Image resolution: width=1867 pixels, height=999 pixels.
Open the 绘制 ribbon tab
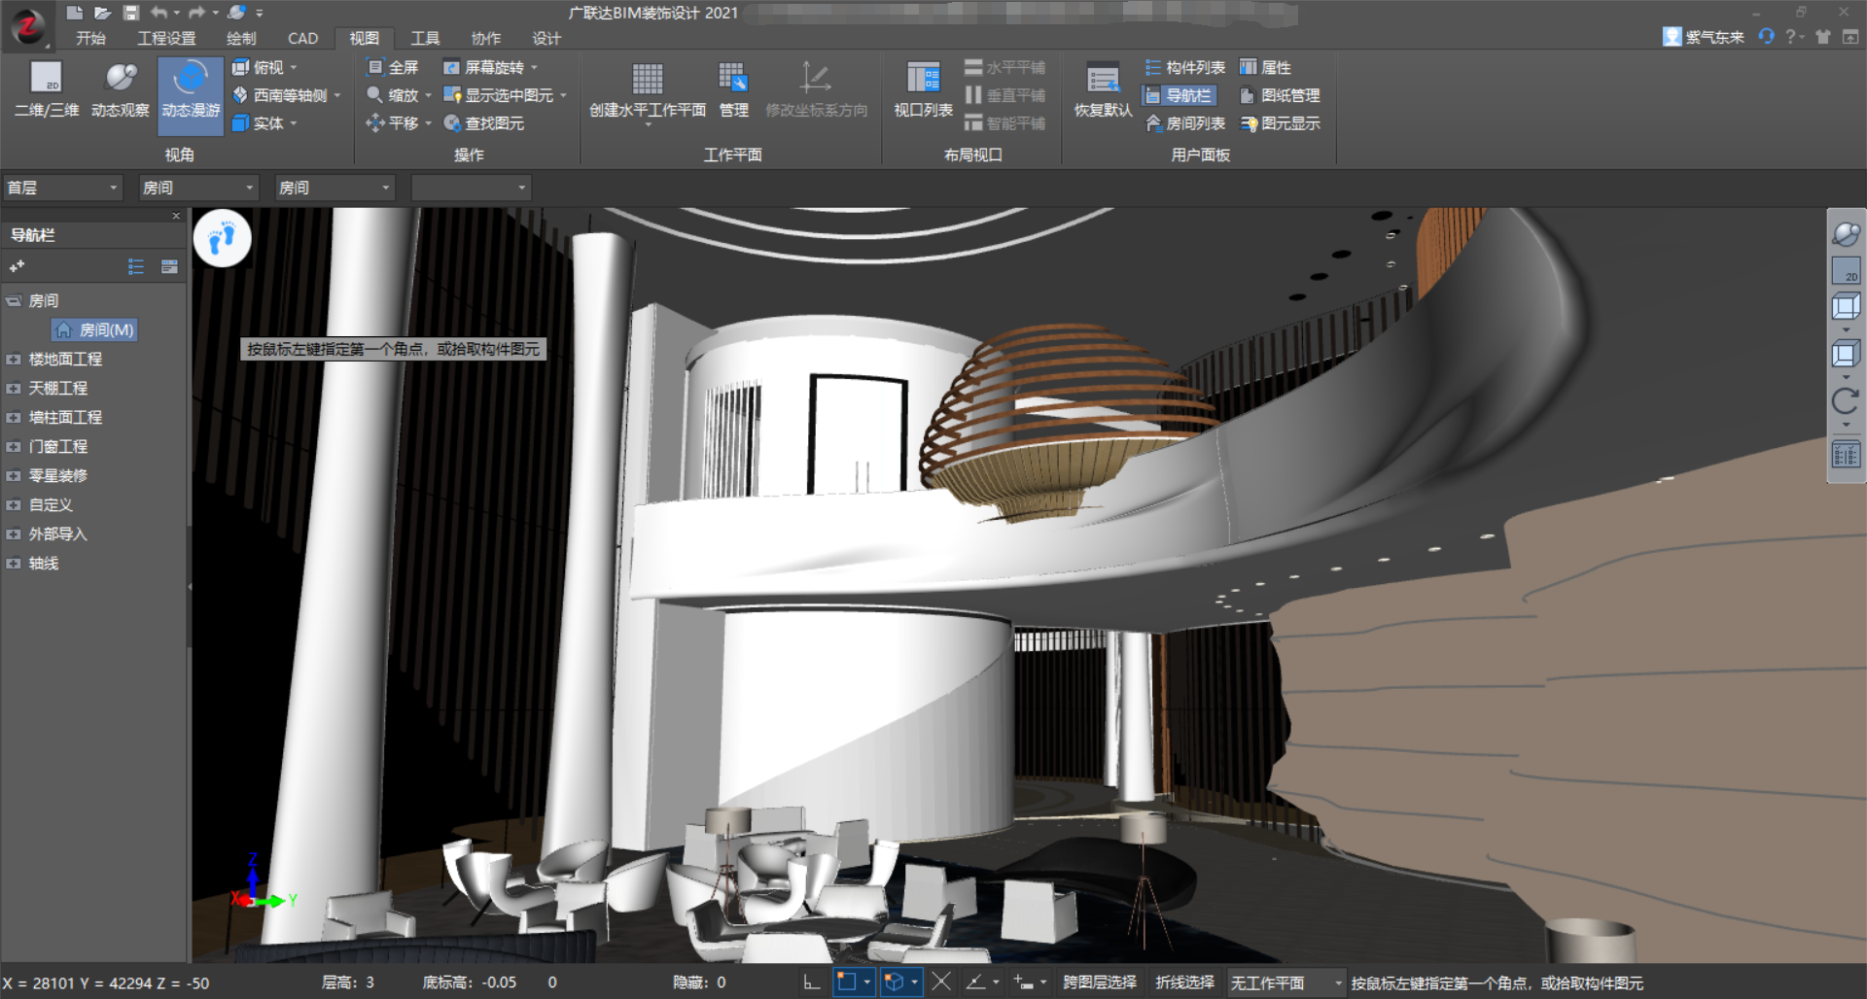[x=241, y=38]
